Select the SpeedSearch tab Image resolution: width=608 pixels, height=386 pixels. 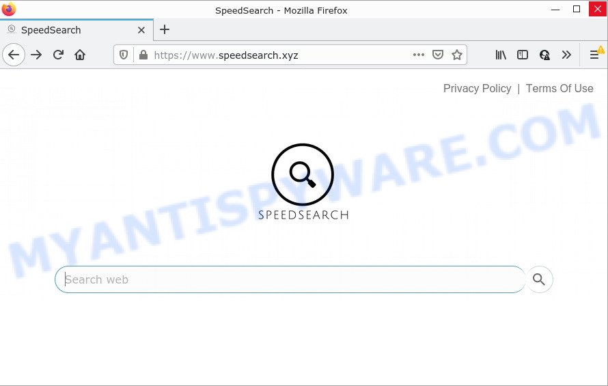(x=77, y=30)
